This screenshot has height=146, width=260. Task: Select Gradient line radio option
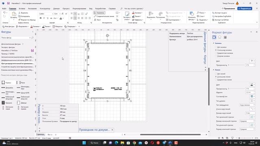(x=216, y=80)
